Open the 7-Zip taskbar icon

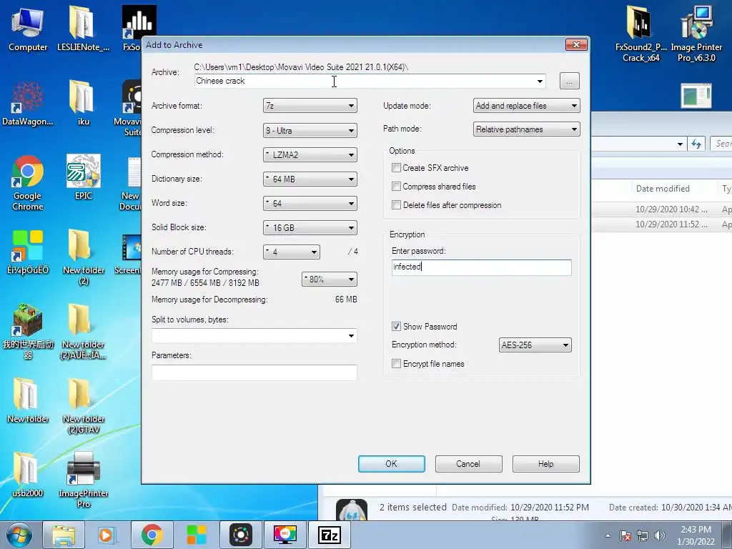point(329,535)
